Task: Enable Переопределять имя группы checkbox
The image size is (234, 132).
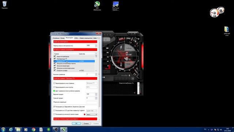Action: tap(54, 87)
